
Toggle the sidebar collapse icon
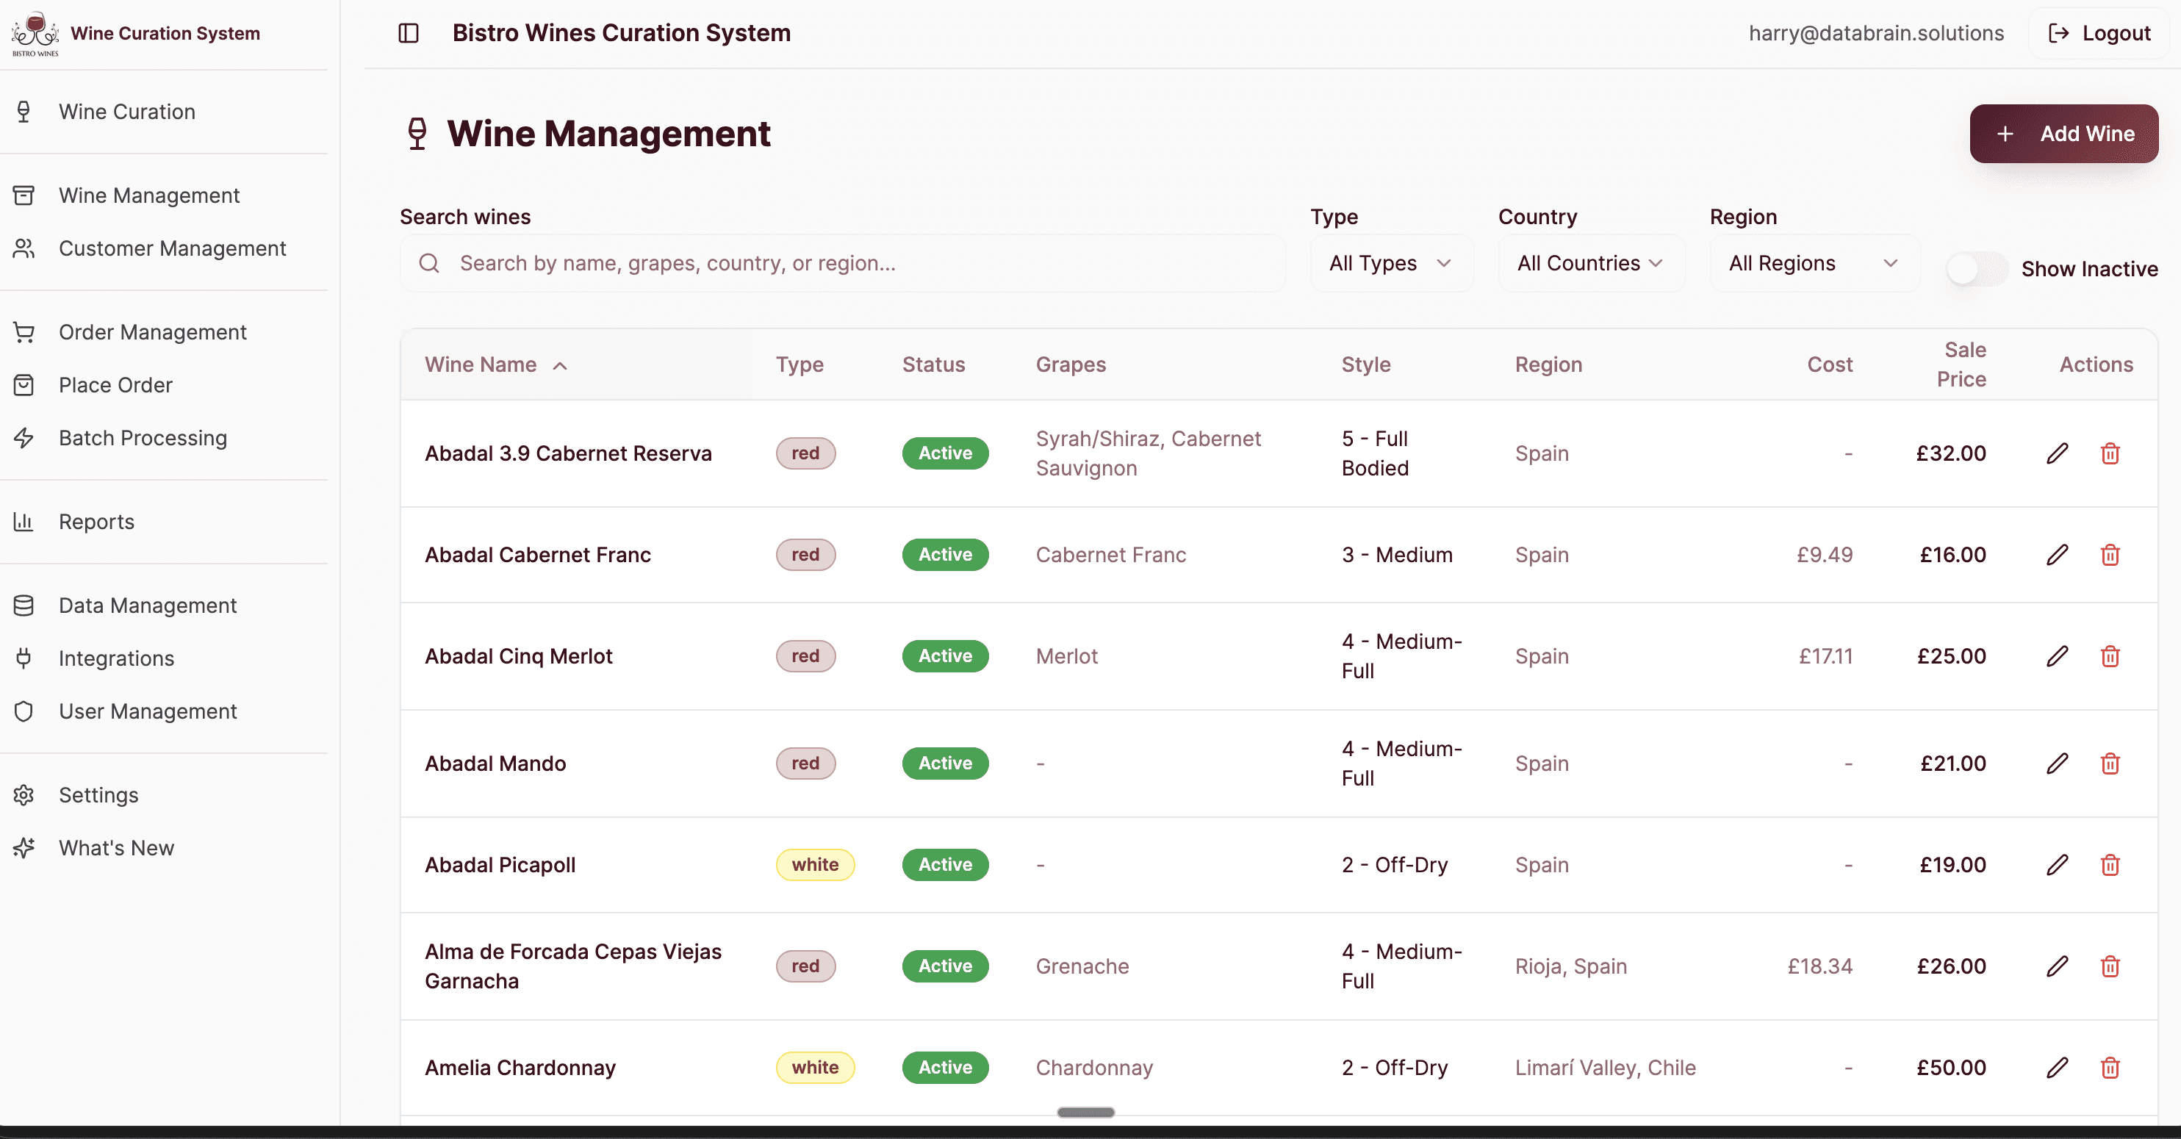(408, 33)
